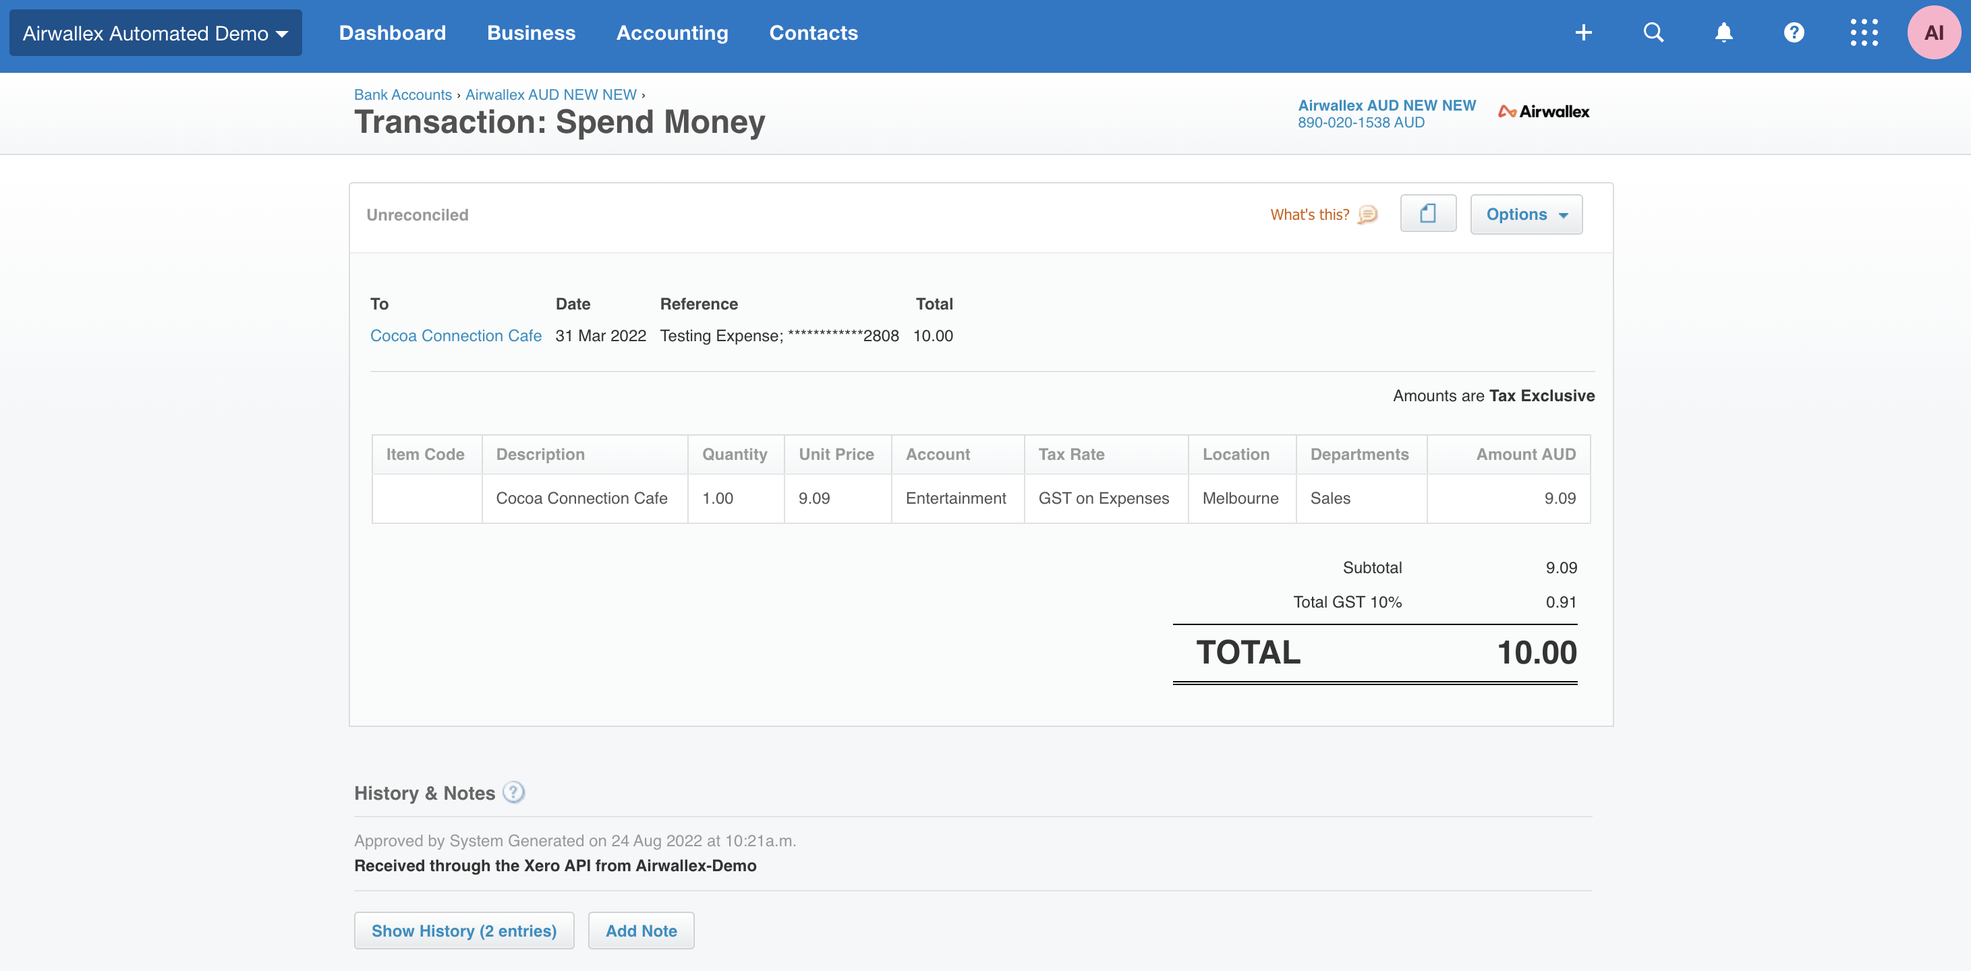Click the Add Note button
This screenshot has width=1971, height=971.
point(640,931)
